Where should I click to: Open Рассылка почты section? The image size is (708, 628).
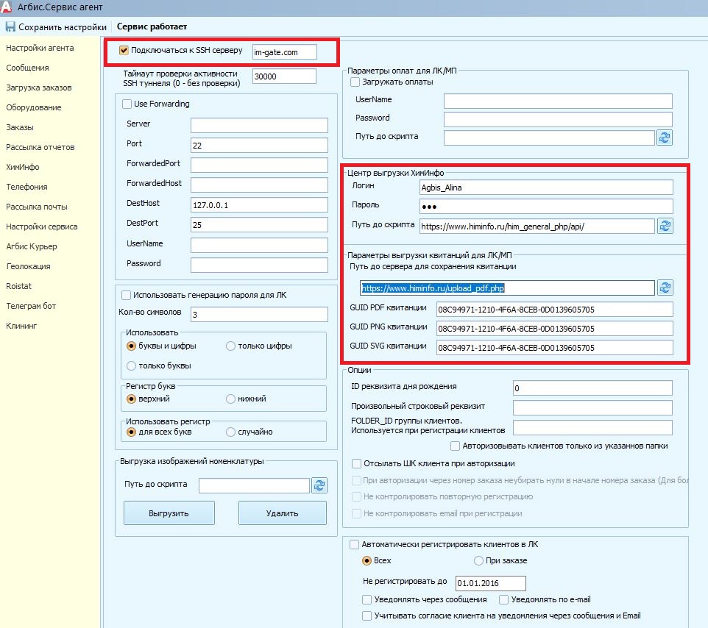[x=37, y=207]
